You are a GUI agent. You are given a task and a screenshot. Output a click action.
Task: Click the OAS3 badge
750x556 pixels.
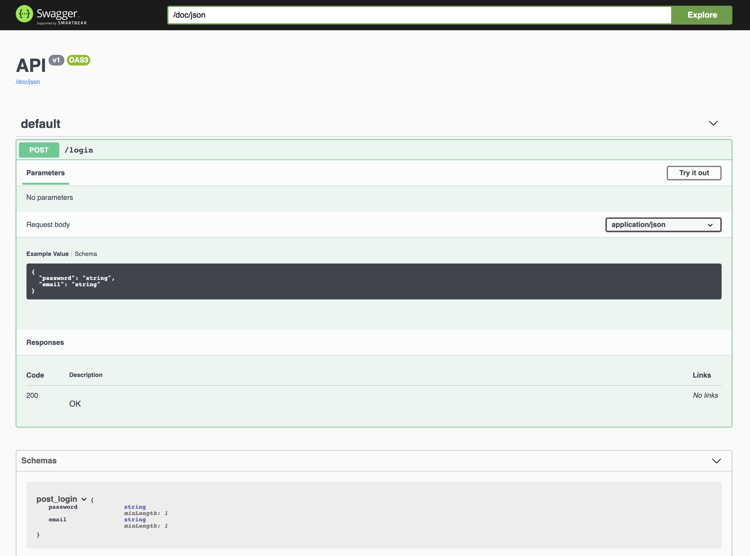coord(79,60)
